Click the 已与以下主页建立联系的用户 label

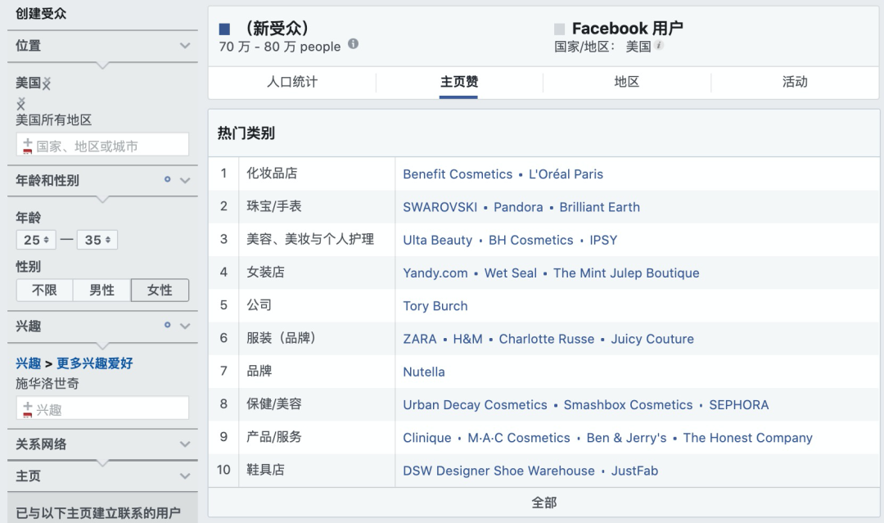[98, 513]
